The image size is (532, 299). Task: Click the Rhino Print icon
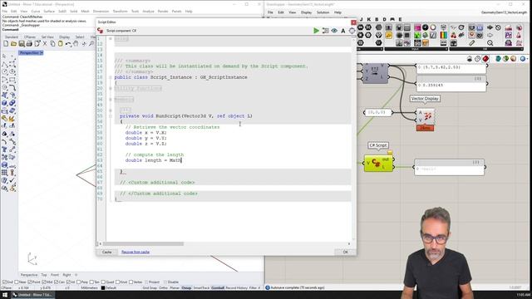click(29, 44)
